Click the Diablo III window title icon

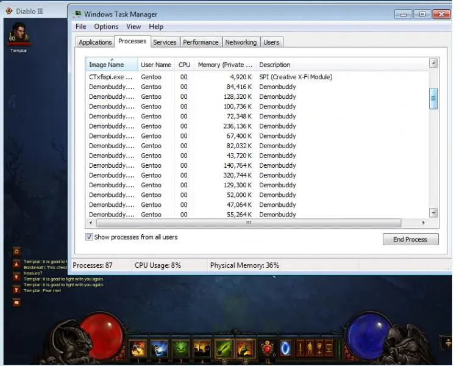point(9,10)
